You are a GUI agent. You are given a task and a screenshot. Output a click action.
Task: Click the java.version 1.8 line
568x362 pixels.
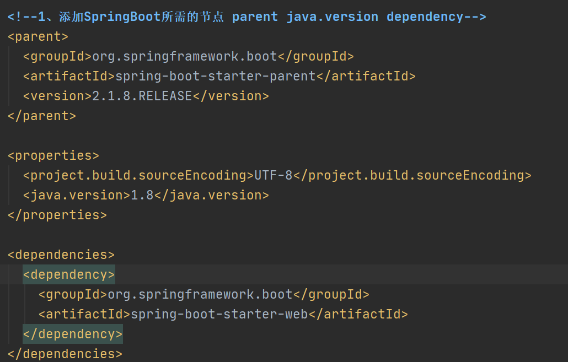146,196
